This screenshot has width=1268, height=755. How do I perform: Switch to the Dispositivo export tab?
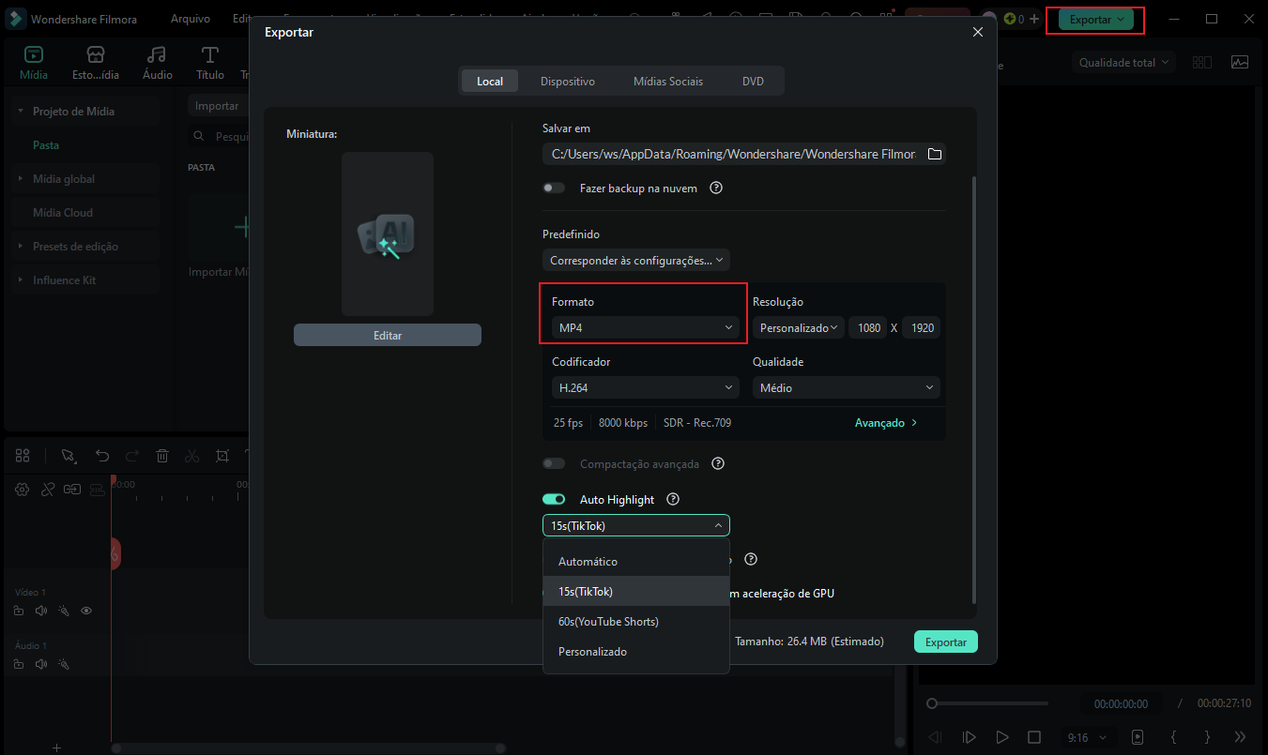(568, 82)
